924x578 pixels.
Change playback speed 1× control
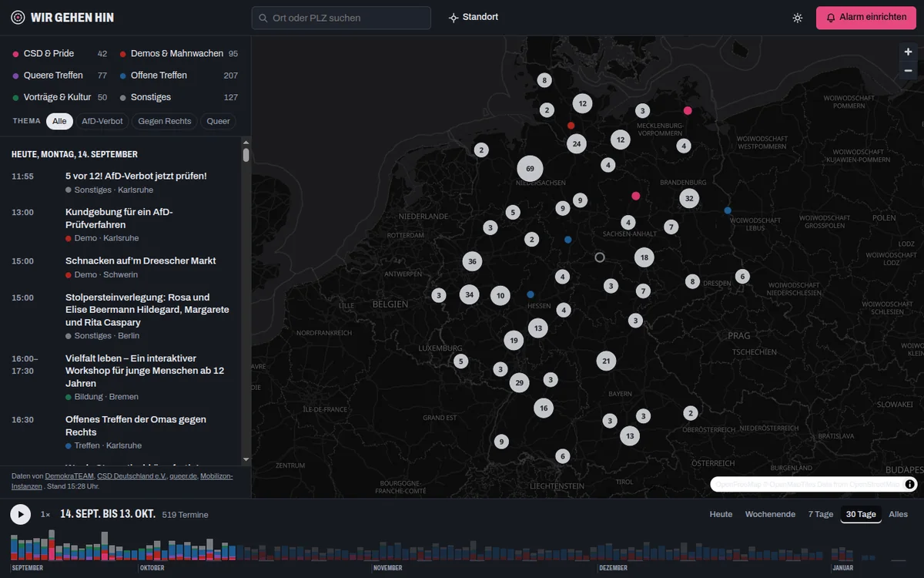[x=45, y=514]
